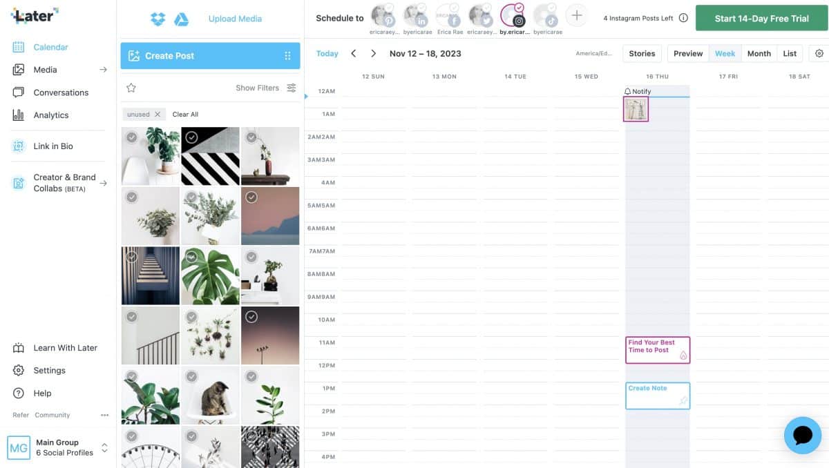Select the cat photo checkbox
Viewport: 829px width, 468px height.
191,377
